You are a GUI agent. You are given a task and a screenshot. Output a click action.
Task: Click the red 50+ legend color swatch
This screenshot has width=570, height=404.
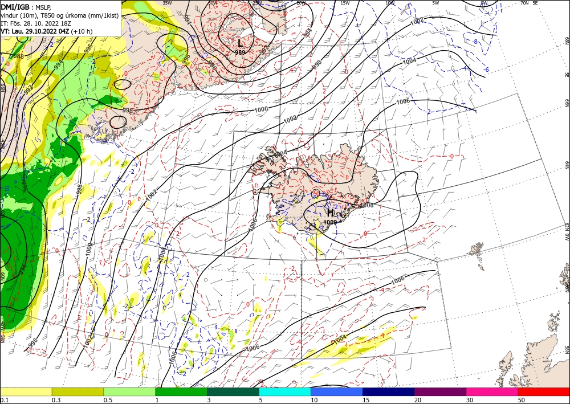[x=544, y=391]
